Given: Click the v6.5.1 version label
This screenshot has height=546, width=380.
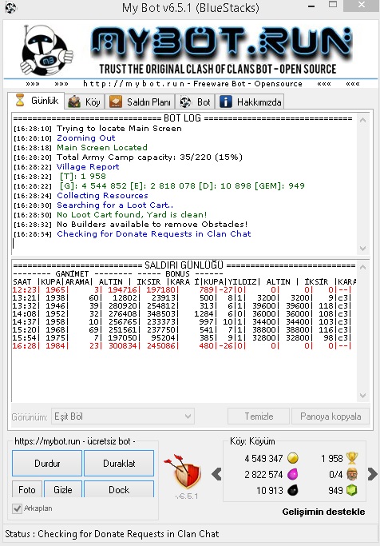Looking at the screenshot, I should click(187, 496).
